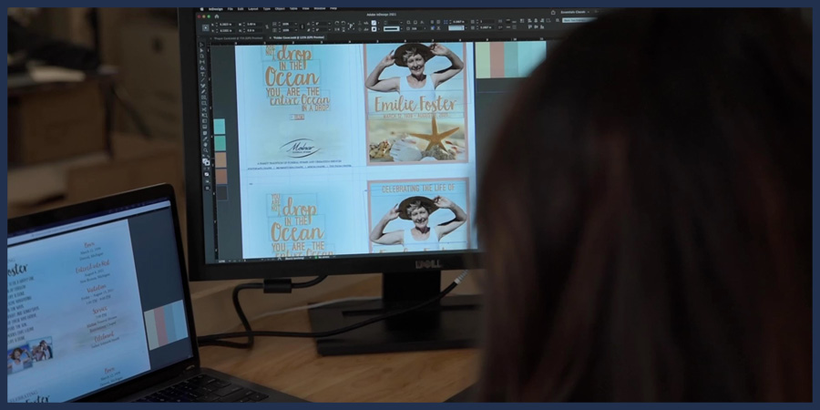Open the Window menu

click(318, 8)
